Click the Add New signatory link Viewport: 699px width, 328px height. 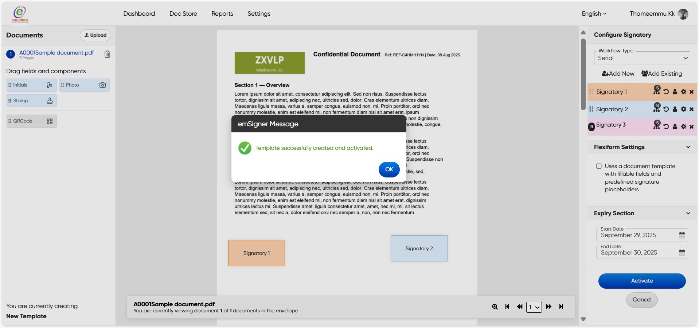tap(618, 73)
